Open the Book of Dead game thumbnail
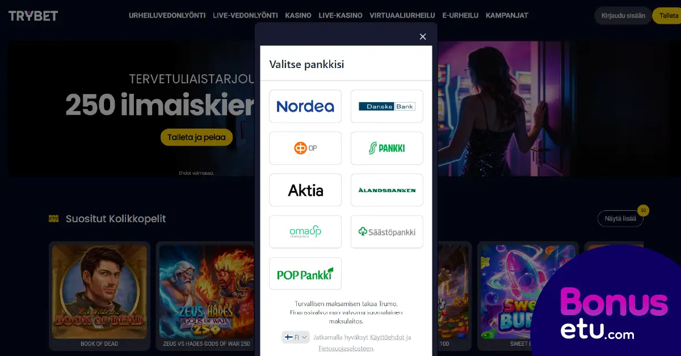Viewport: 681px width, 356px height. [x=99, y=296]
